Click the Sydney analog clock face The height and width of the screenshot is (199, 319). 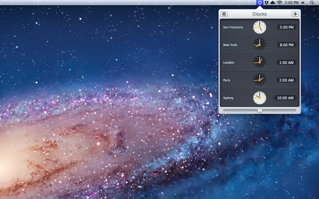coord(259,98)
